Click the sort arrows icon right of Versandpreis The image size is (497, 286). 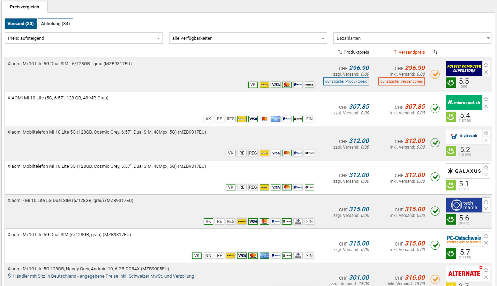tap(435, 52)
